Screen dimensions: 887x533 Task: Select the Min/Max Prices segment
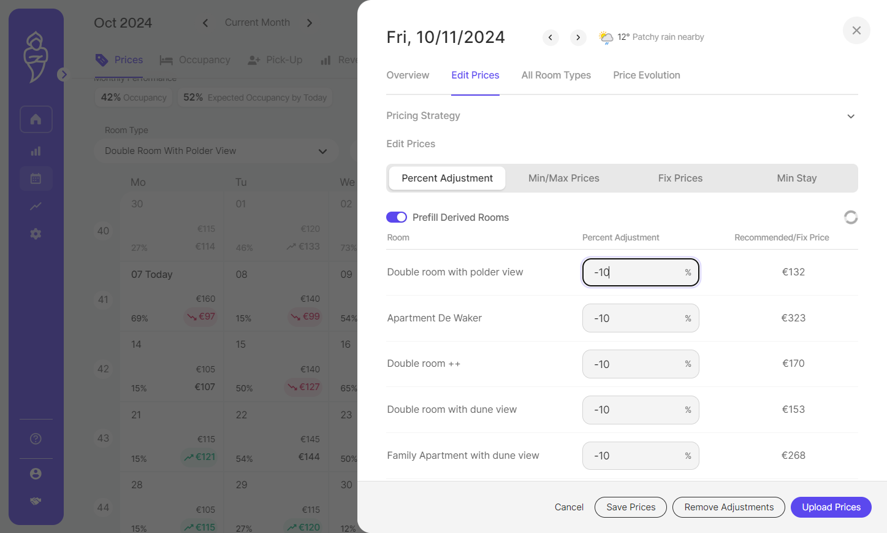[564, 178]
